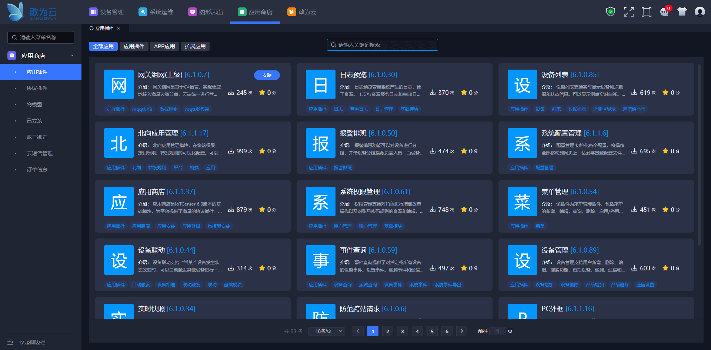Open the user profile avatar
The height and width of the screenshot is (350, 711).
click(700, 12)
